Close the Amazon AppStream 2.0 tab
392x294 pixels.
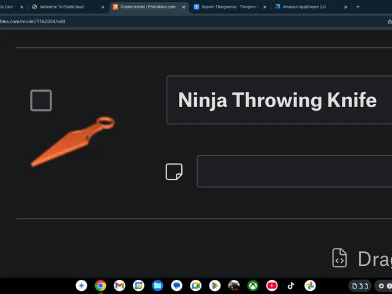345,7
